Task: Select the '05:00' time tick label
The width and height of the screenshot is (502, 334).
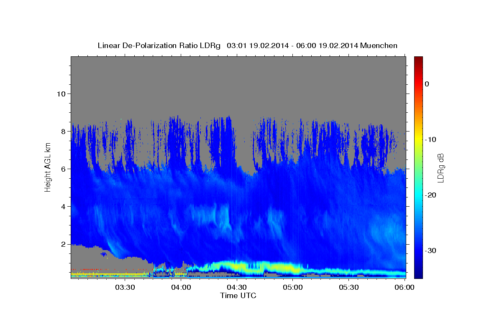Action: (293, 287)
